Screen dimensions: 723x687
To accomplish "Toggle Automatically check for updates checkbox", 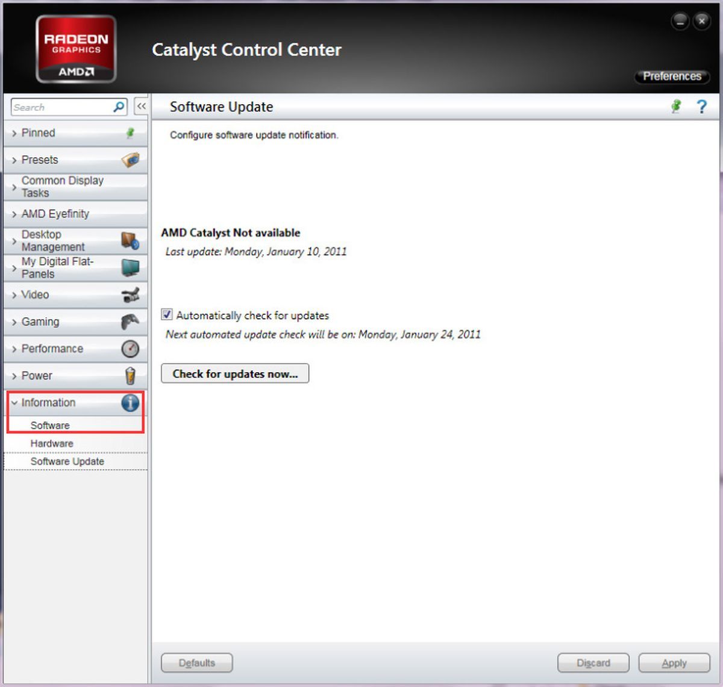I will (x=167, y=314).
